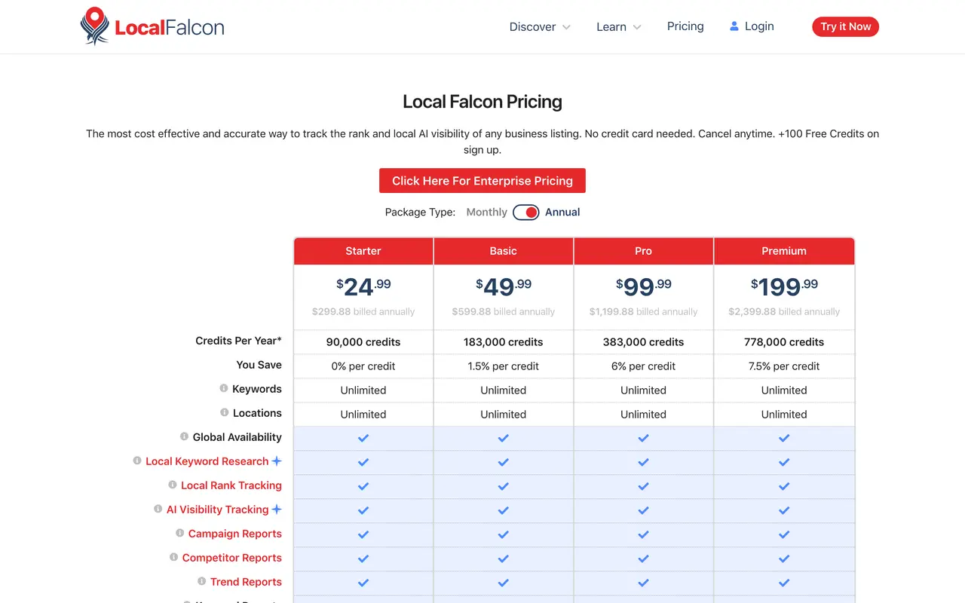Click the Try it Now button

coord(845,26)
